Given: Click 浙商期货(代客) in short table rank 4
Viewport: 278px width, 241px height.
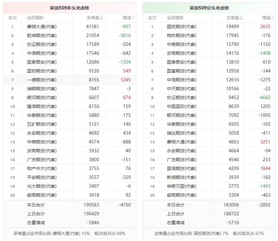Looking at the screenshot, I should click(182, 53).
